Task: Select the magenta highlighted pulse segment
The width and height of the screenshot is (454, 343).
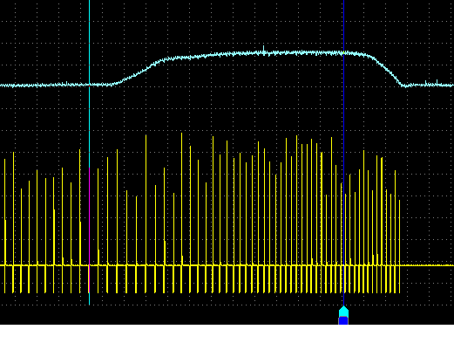Action: [89, 230]
